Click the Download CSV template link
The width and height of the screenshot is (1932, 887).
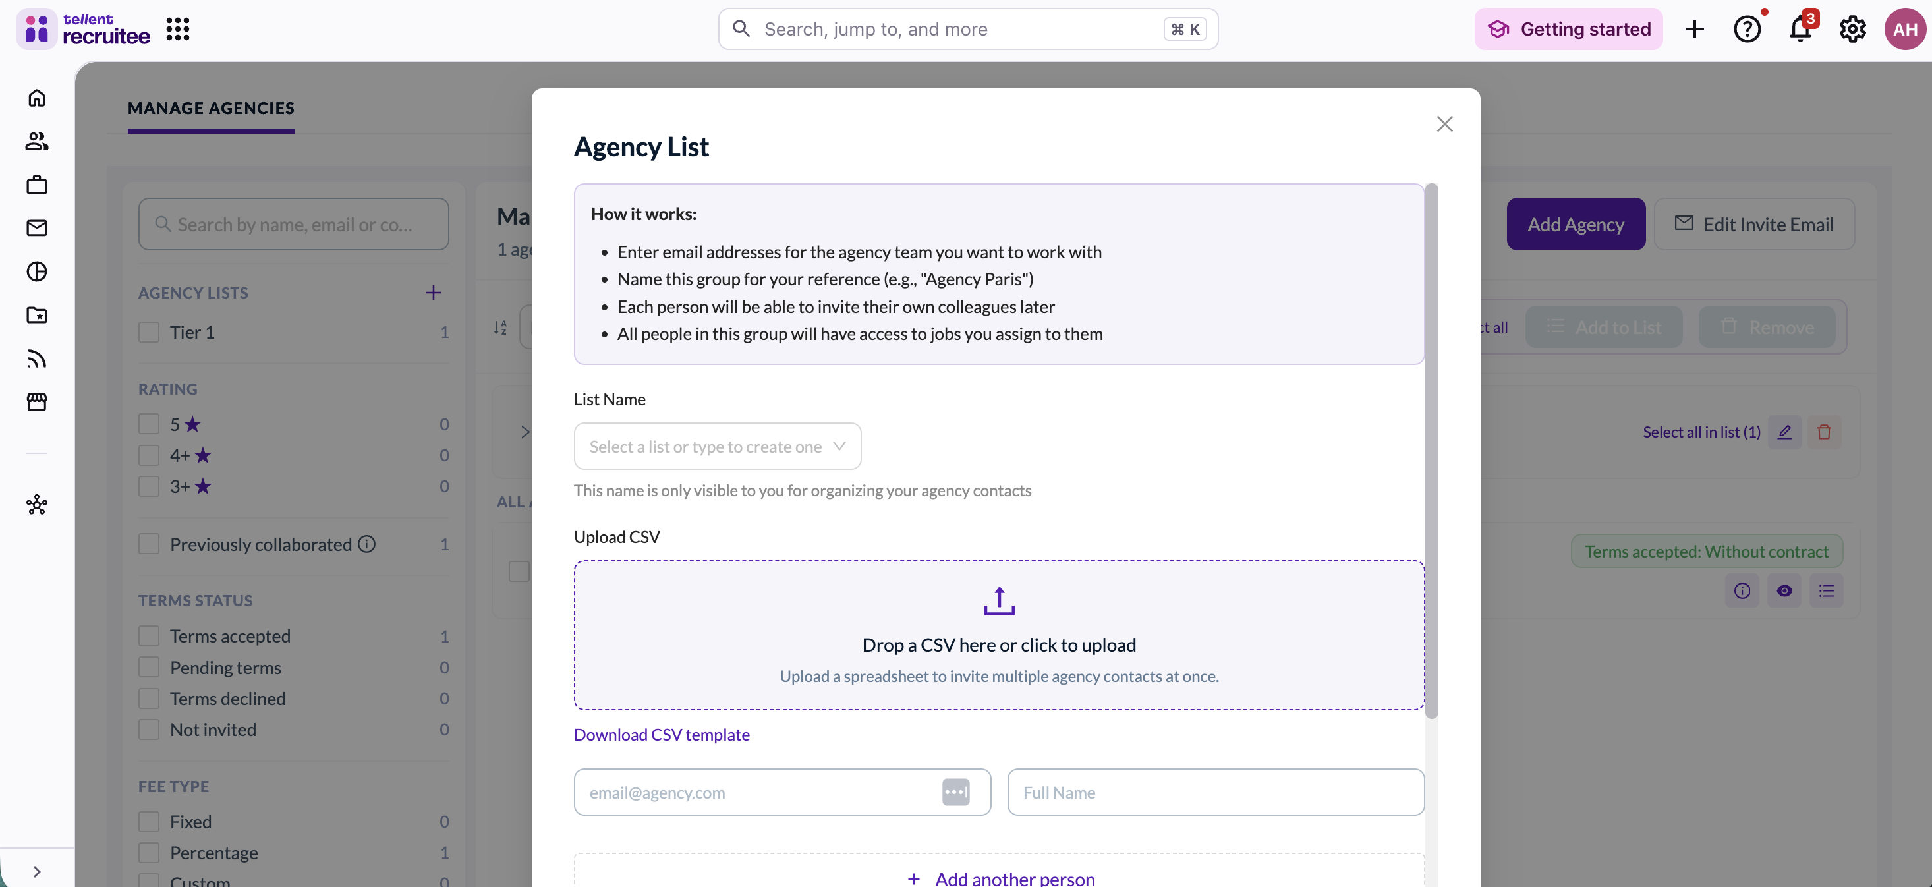tap(662, 735)
